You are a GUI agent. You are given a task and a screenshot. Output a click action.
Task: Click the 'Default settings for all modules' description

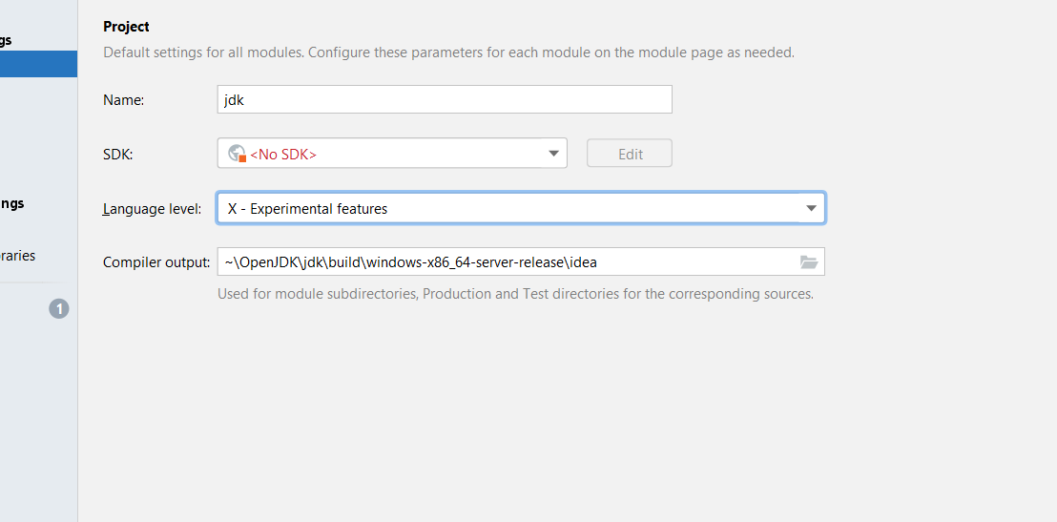(x=448, y=52)
